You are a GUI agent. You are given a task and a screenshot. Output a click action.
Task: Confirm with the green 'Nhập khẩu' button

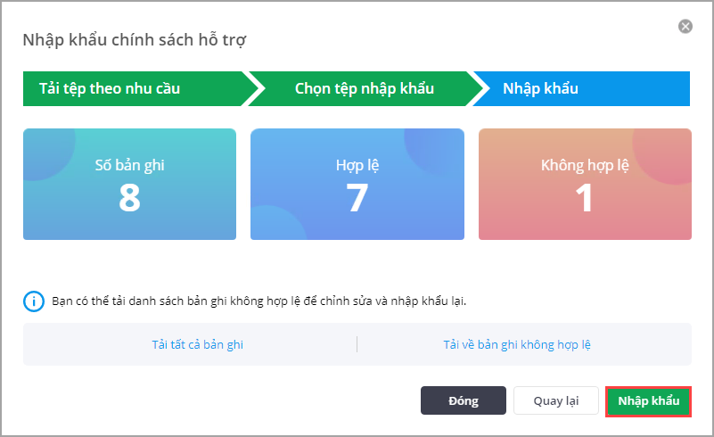pos(648,400)
